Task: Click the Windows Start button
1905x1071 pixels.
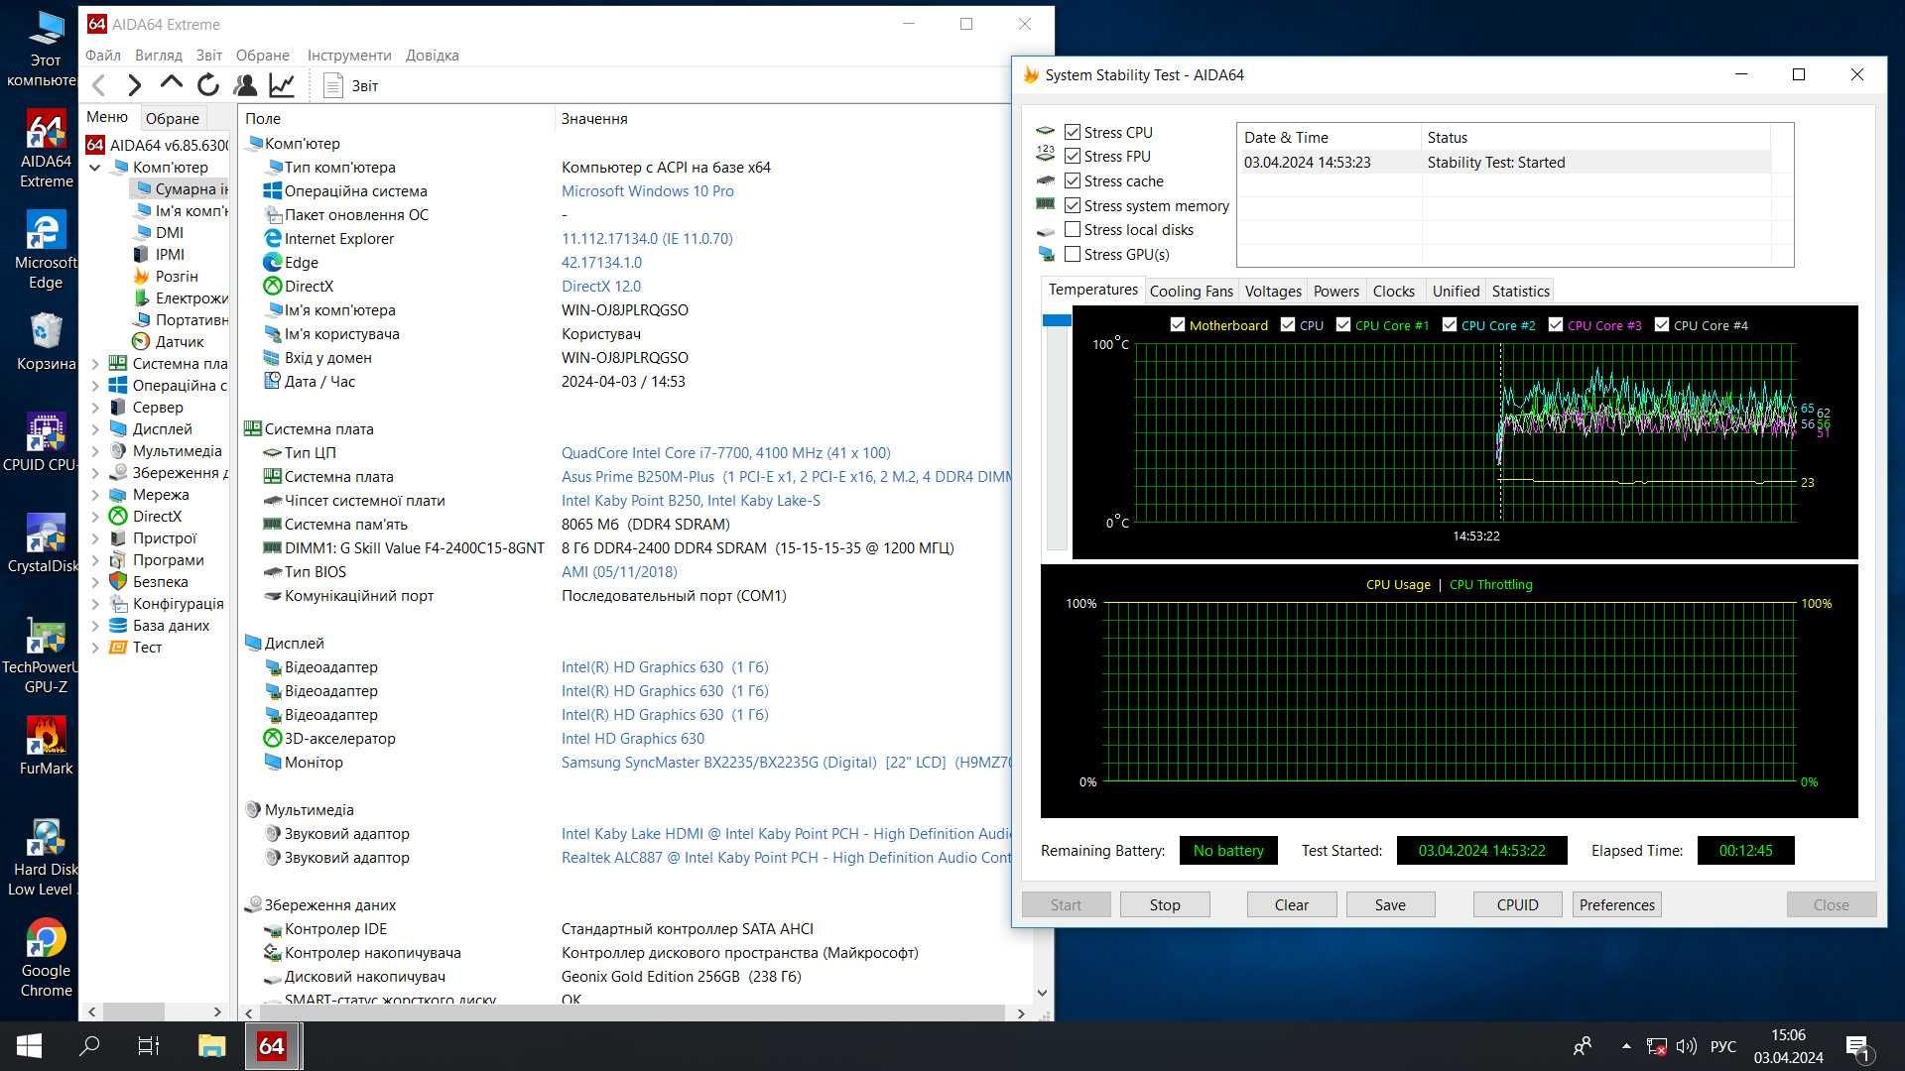Action: pos(29,1046)
